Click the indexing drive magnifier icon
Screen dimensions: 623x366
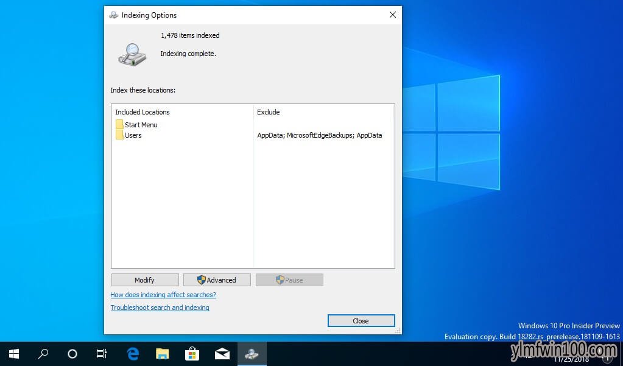[133, 55]
